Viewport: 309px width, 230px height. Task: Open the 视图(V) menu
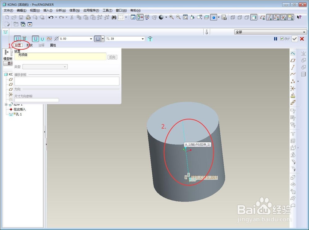click(35, 10)
